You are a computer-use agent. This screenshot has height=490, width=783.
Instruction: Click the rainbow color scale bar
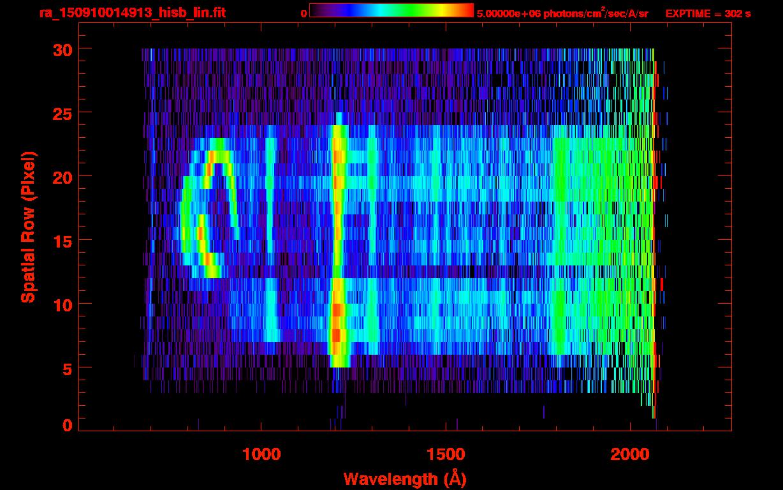tap(391, 10)
